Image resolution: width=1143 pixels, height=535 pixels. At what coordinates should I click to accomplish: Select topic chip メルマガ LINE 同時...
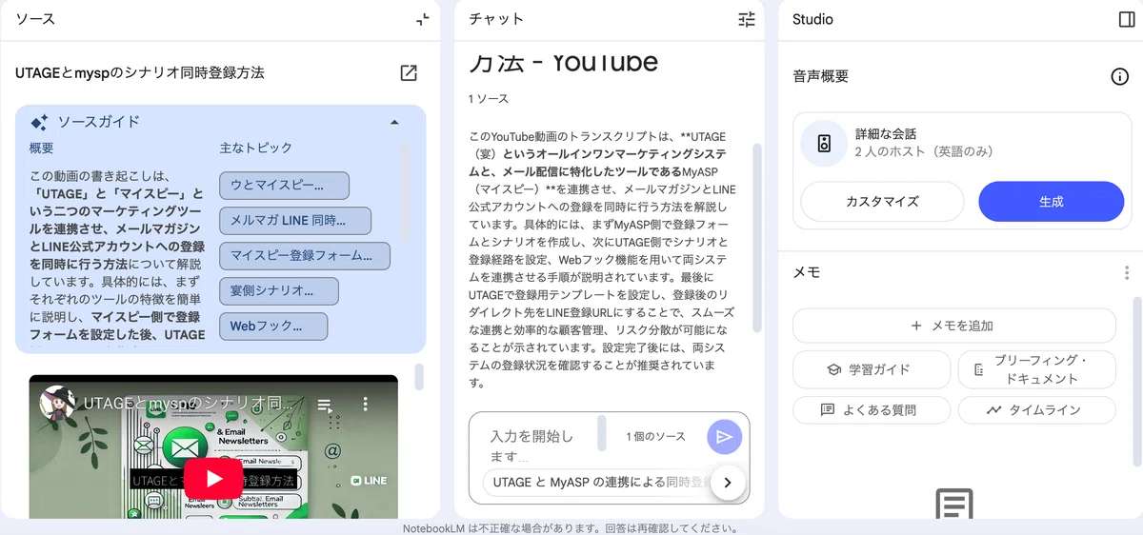pyautogui.click(x=294, y=221)
